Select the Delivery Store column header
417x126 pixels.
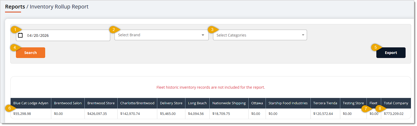pyautogui.click(x=171, y=103)
